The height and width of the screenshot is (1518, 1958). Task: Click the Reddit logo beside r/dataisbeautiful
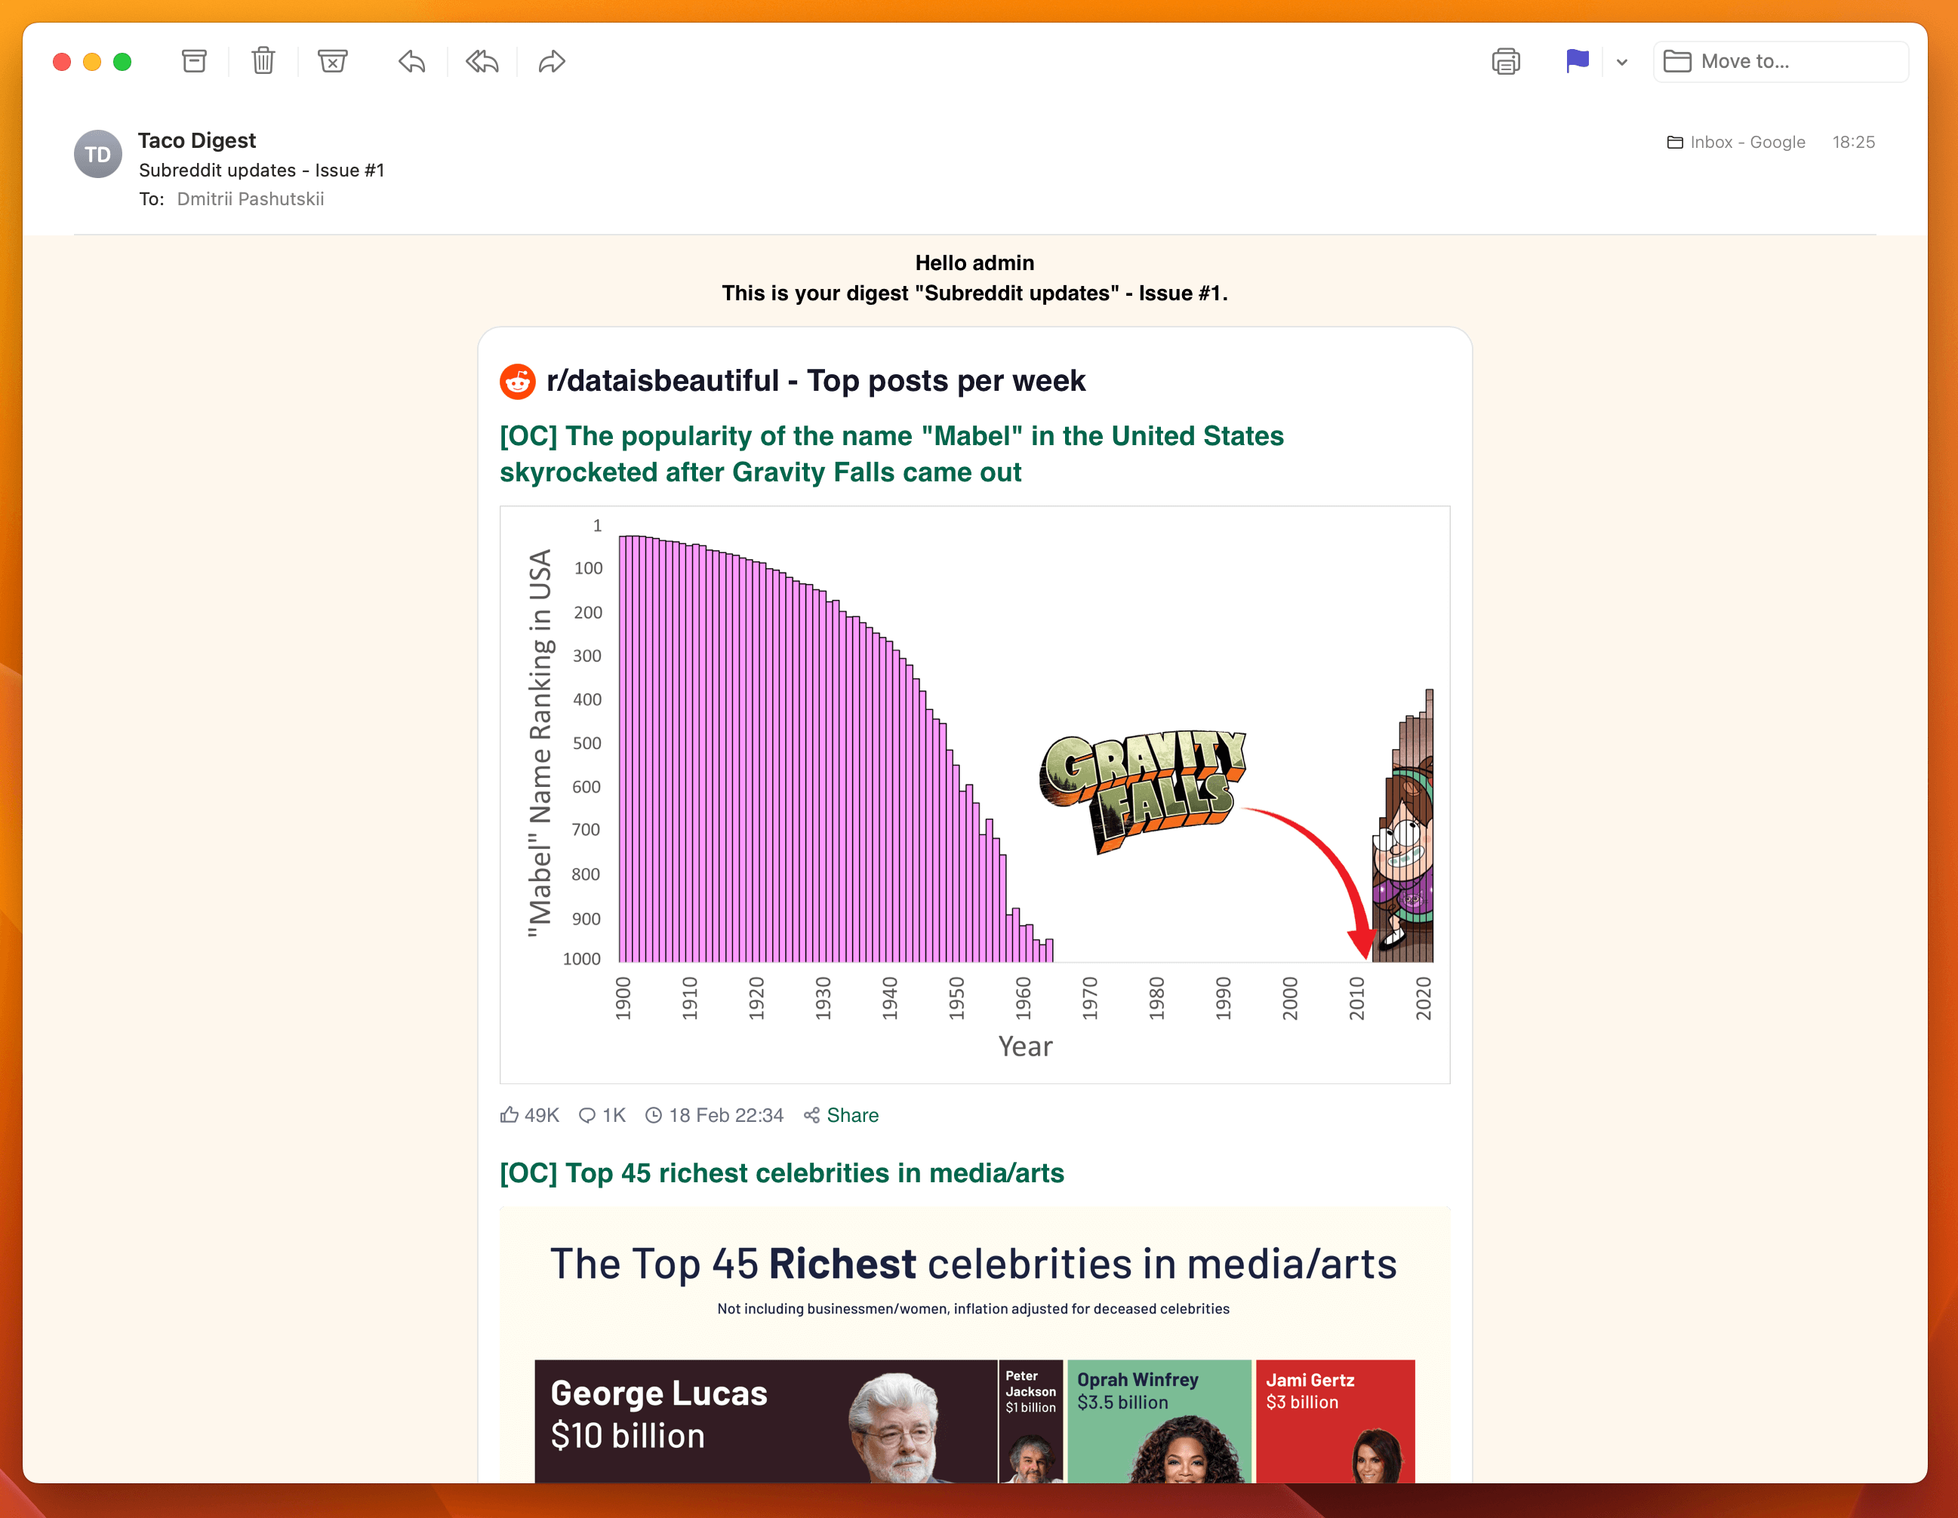[517, 381]
